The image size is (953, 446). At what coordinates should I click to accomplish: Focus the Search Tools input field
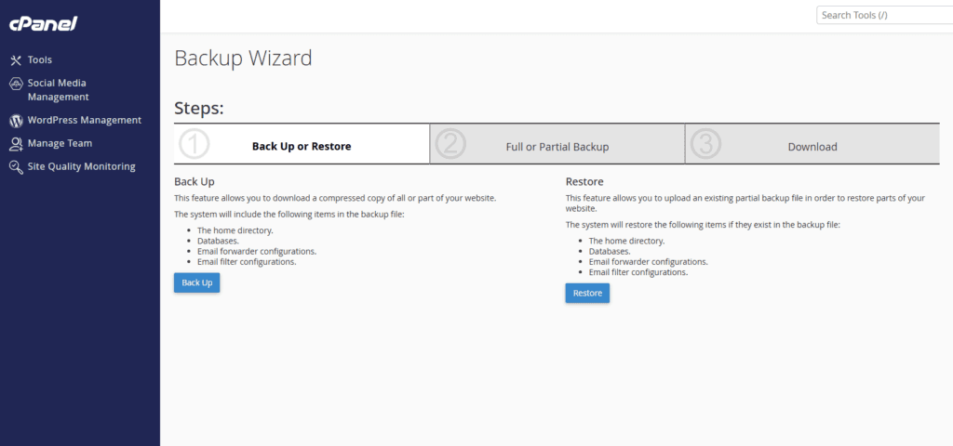(884, 15)
